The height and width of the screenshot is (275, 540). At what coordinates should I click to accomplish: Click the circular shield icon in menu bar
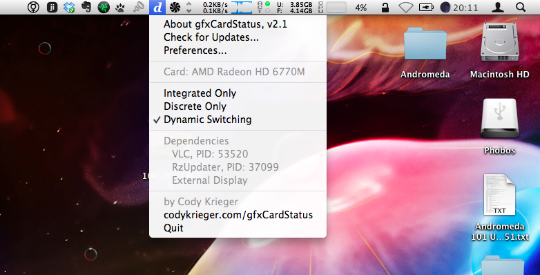point(33,7)
